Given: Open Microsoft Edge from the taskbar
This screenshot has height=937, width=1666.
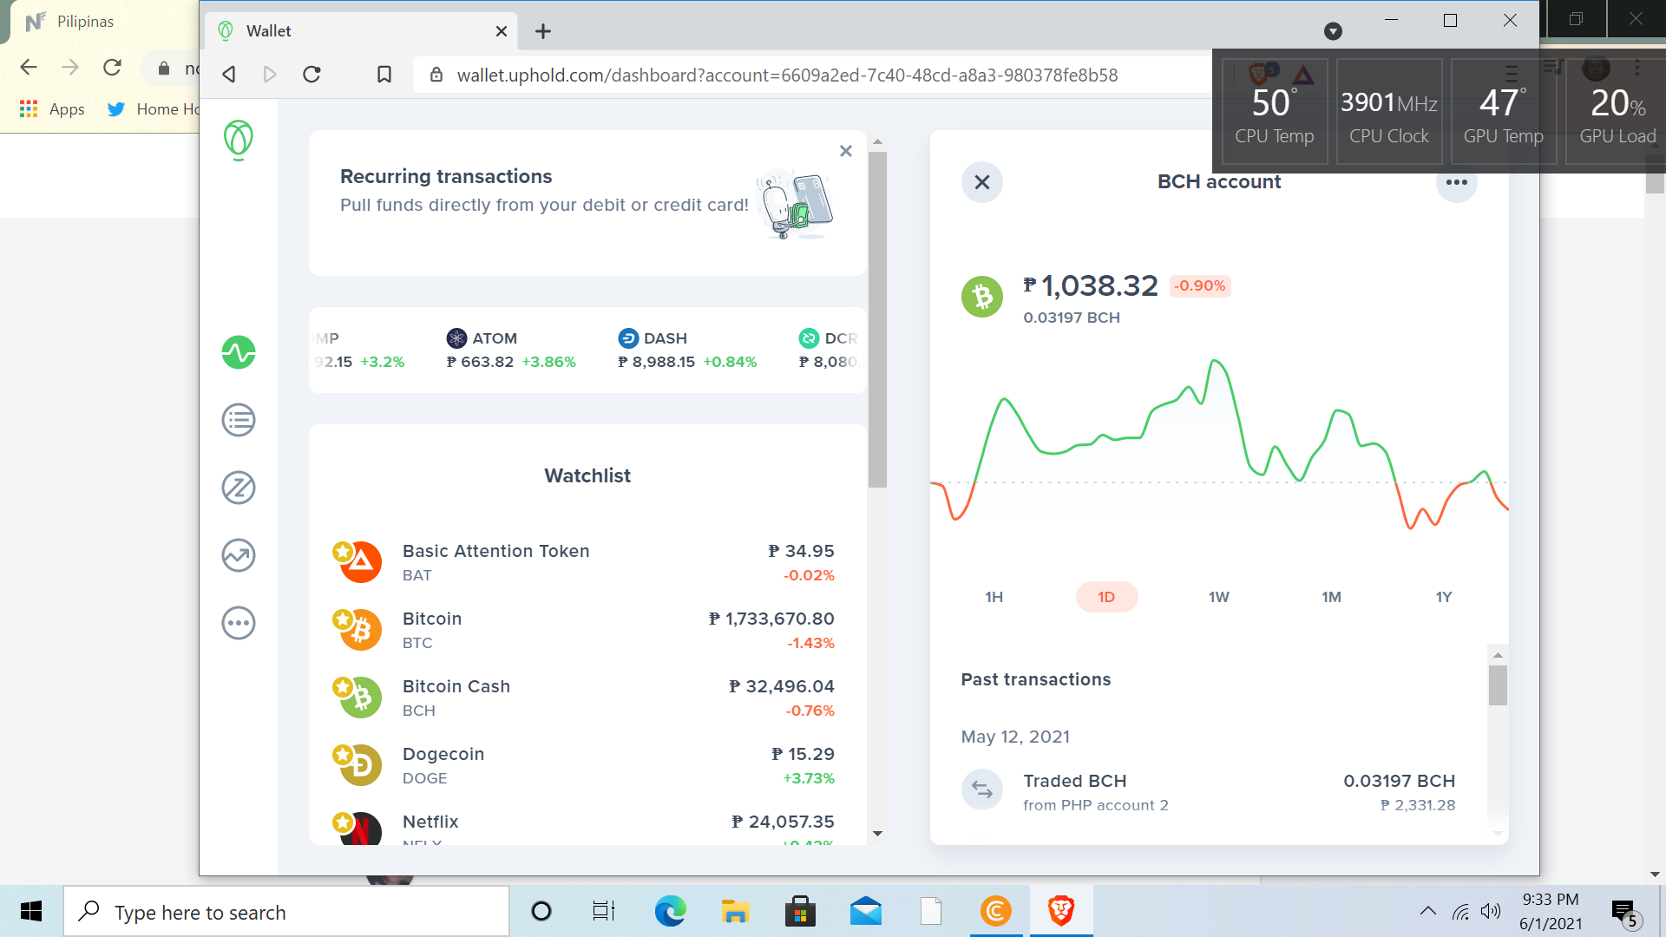Looking at the screenshot, I should pyautogui.click(x=670, y=911).
